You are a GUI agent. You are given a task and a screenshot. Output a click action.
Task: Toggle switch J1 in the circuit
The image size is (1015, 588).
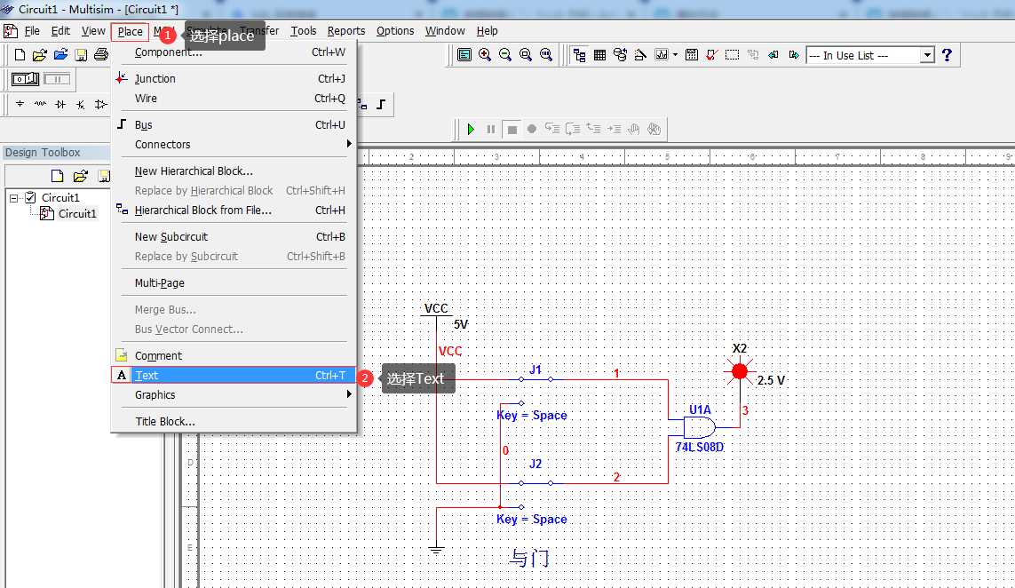(x=535, y=379)
